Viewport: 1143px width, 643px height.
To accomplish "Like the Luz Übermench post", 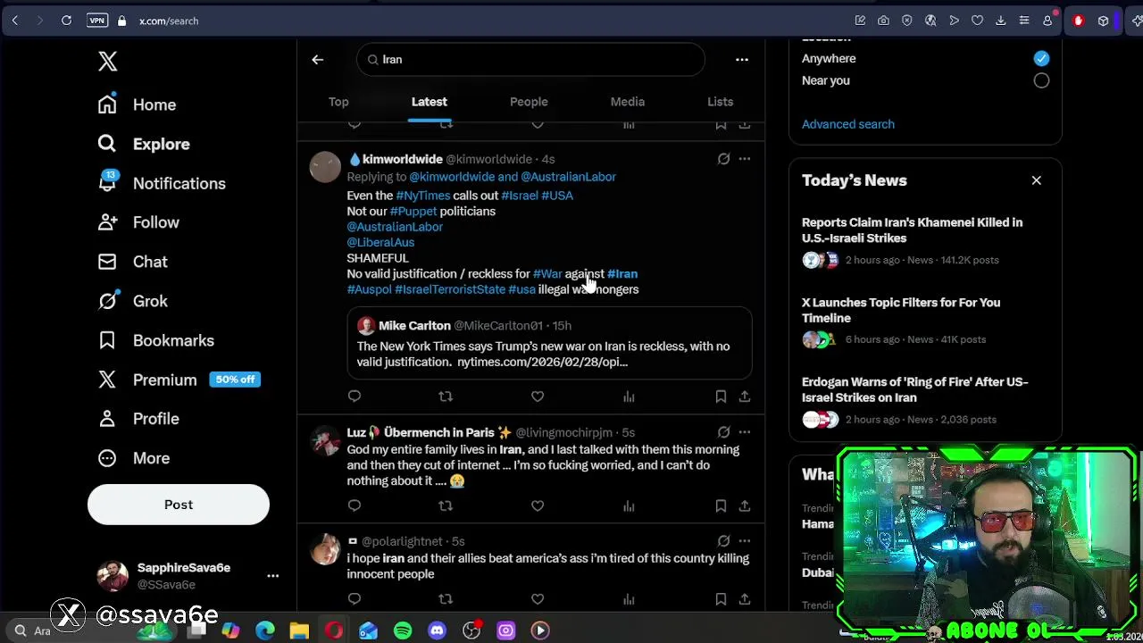I will click(x=538, y=505).
